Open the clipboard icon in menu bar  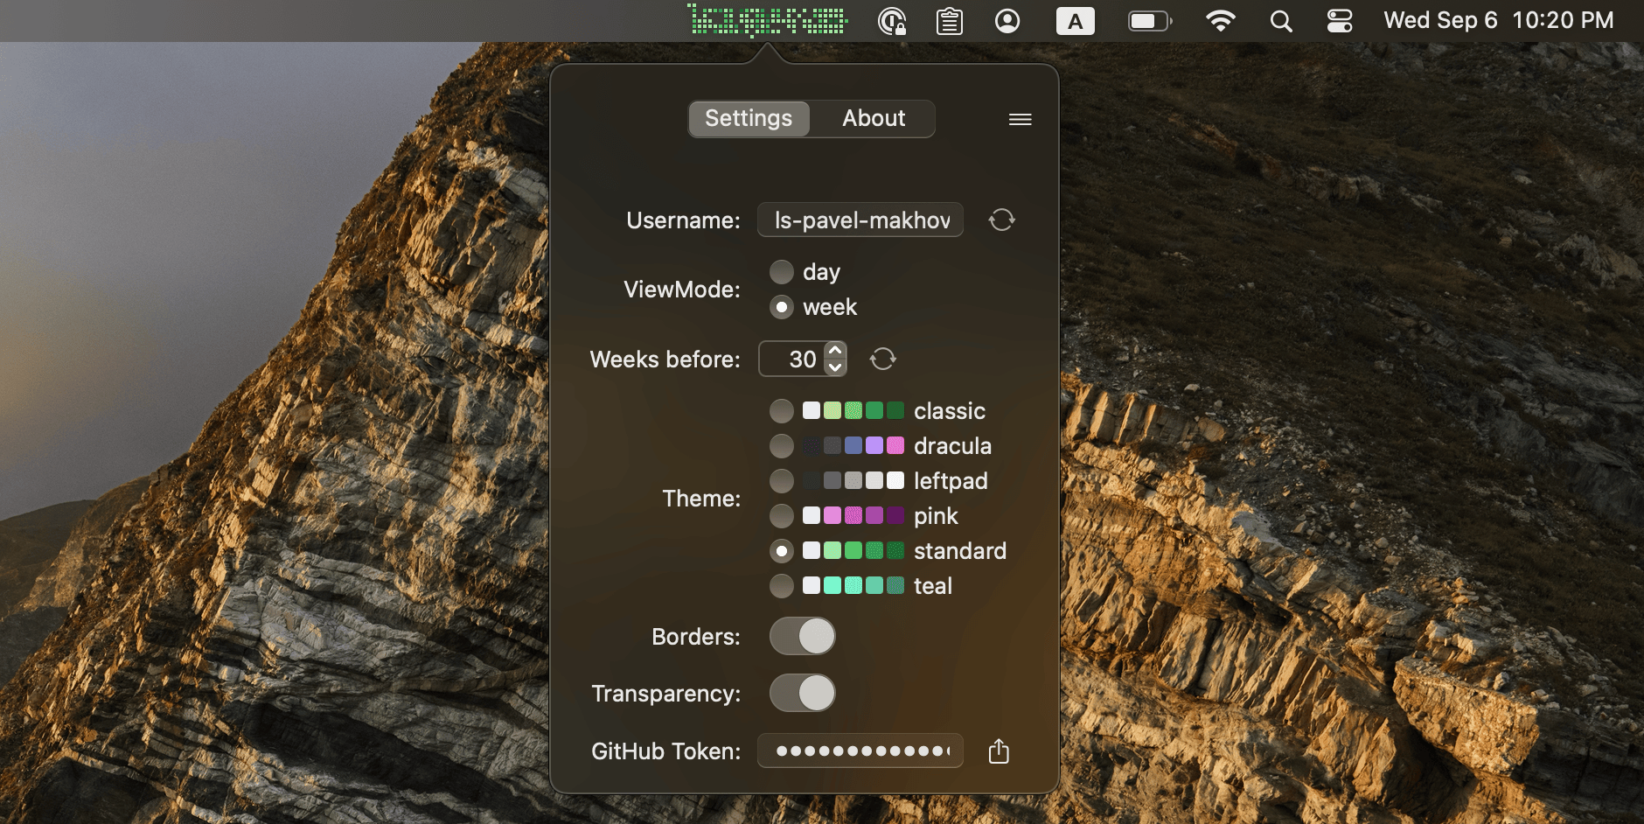point(949,21)
